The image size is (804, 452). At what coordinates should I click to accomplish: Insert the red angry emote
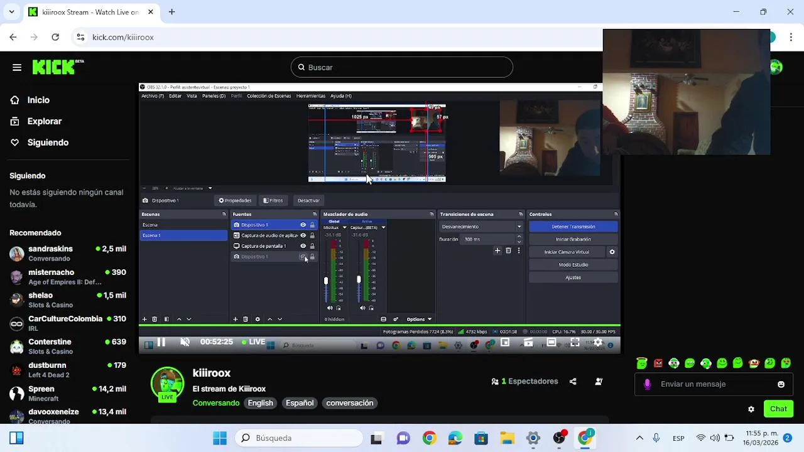tap(658, 363)
